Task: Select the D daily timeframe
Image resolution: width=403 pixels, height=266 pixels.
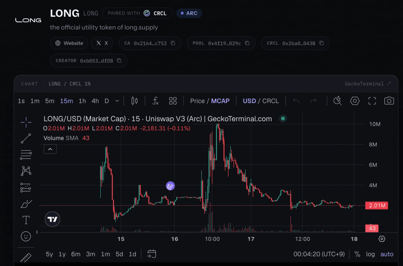Action: [x=107, y=101]
